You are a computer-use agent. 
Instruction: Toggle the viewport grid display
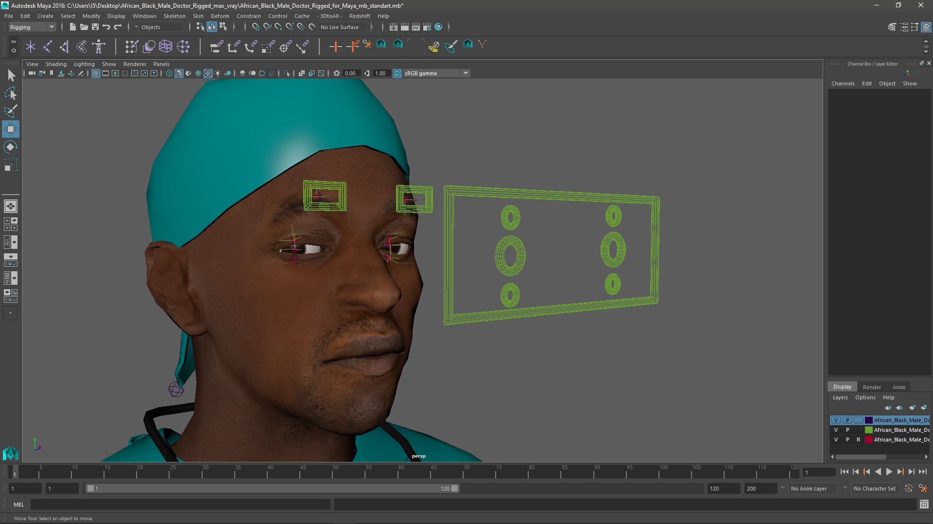tap(96, 73)
